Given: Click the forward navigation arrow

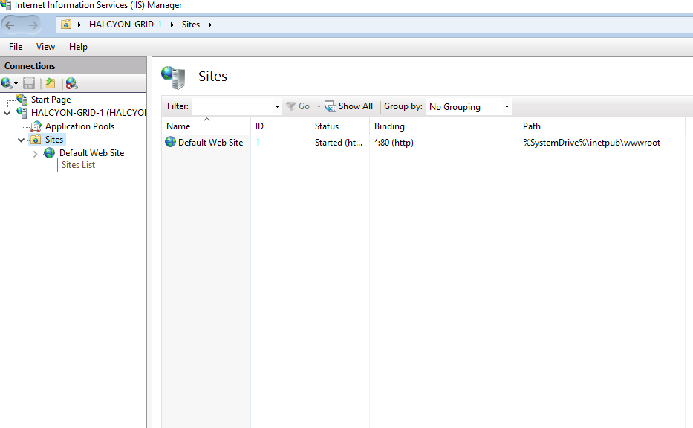Looking at the screenshot, I should coord(33,25).
